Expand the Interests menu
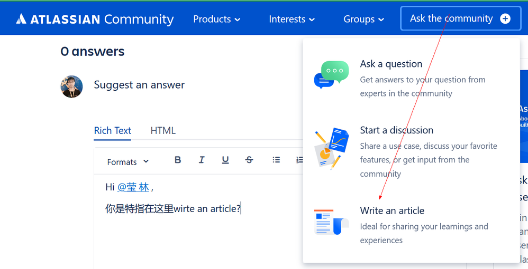The image size is (528, 269). (292, 19)
